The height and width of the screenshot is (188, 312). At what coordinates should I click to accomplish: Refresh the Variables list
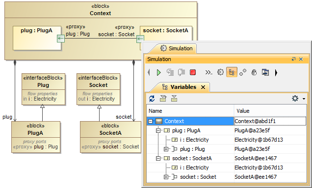pyautogui.click(x=152, y=98)
